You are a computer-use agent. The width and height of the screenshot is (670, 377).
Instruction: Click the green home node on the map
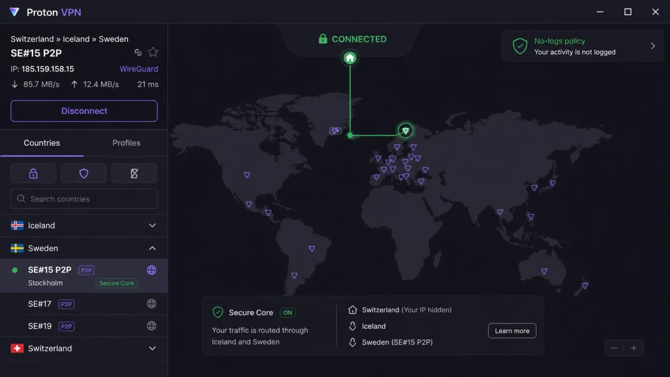[350, 58]
